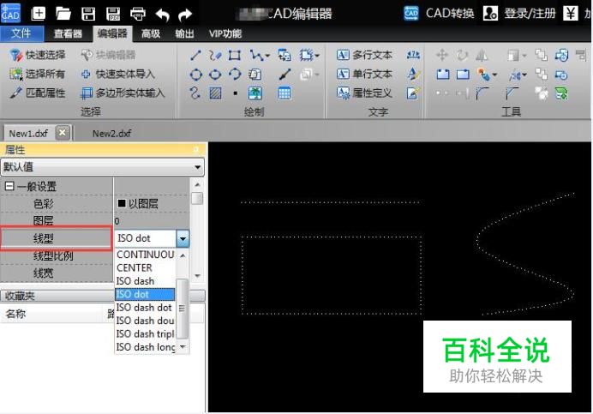This screenshot has height=414, width=593.
Task: Click the properties panel scrollbar up arrow
Action: point(197,184)
